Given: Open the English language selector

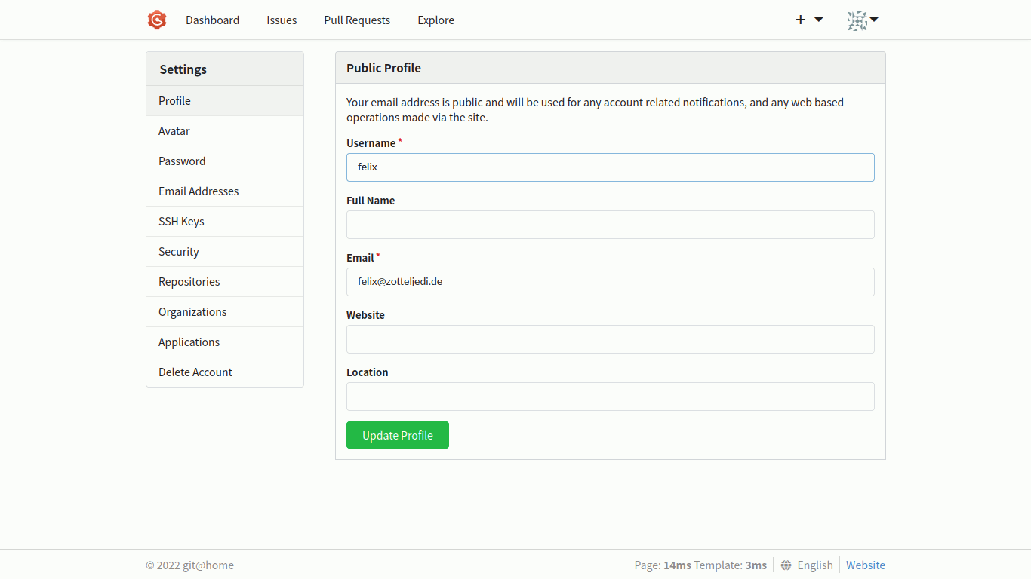Looking at the screenshot, I should point(814,565).
